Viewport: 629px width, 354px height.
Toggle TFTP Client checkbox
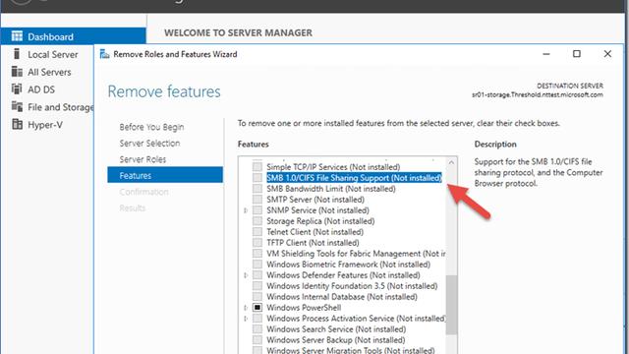tap(257, 243)
